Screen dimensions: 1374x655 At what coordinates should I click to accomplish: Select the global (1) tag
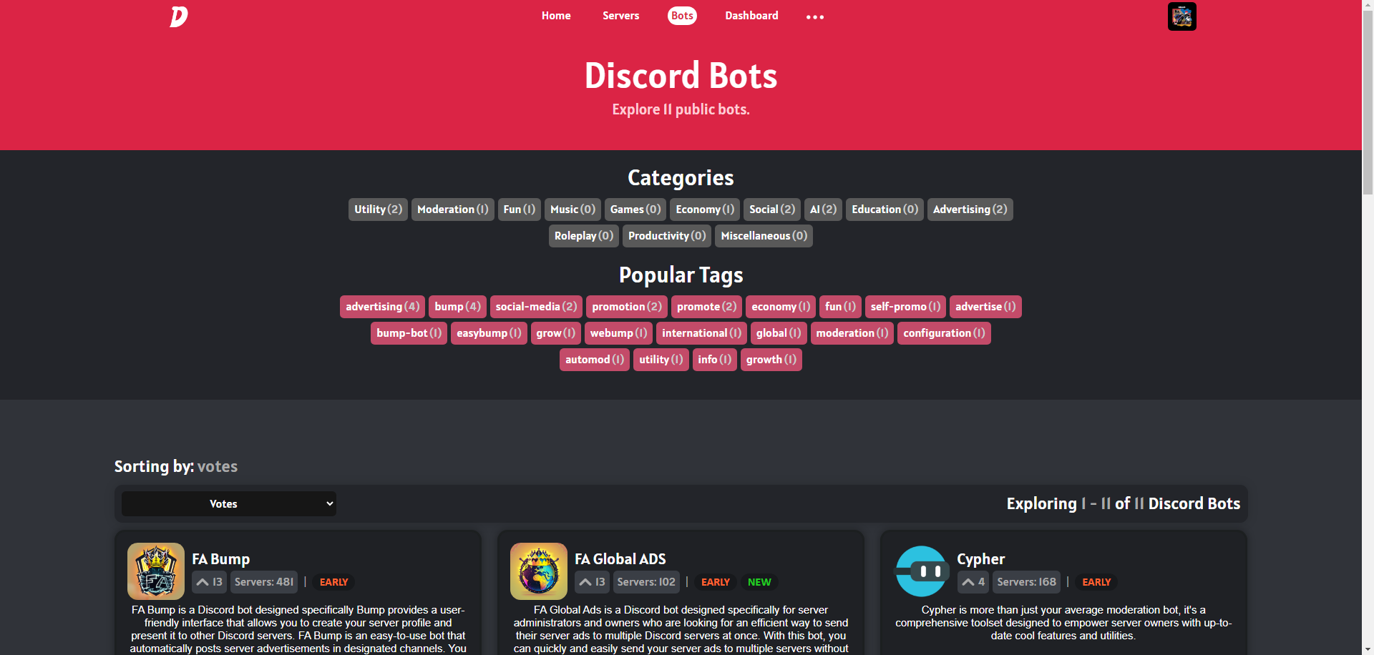click(x=779, y=333)
